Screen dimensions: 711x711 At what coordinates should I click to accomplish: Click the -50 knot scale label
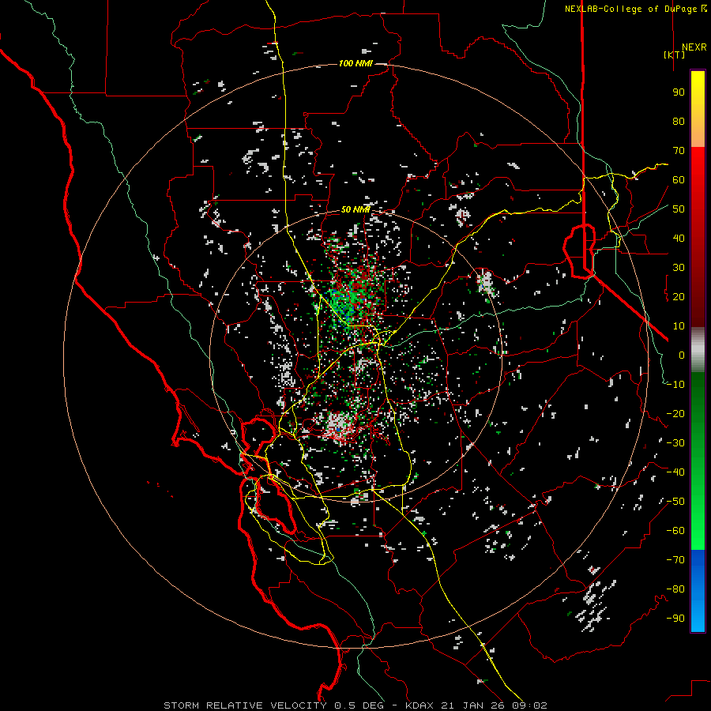tap(675, 502)
